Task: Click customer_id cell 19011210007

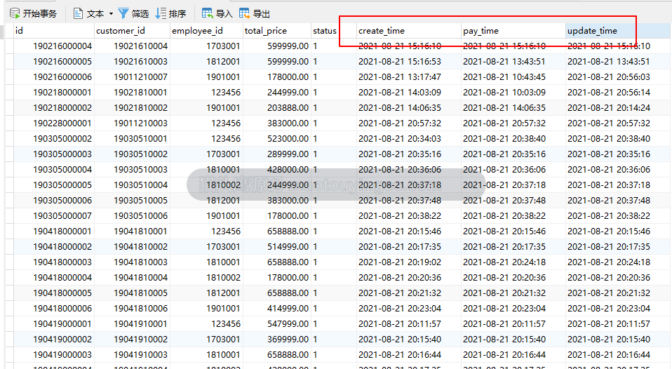Action: pyautogui.click(x=132, y=77)
